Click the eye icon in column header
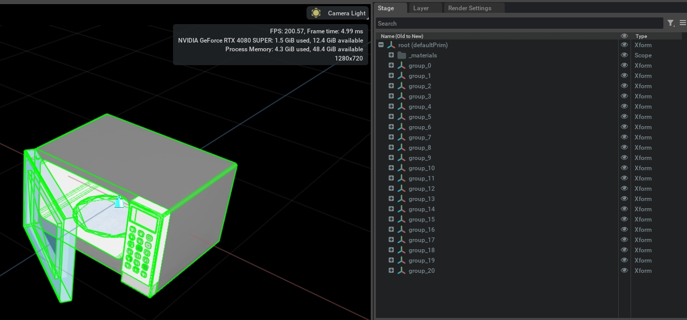 [x=624, y=36]
